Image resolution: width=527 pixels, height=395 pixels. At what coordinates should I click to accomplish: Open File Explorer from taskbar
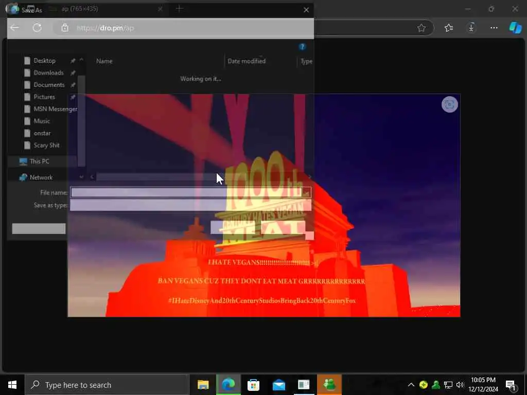[x=203, y=385]
